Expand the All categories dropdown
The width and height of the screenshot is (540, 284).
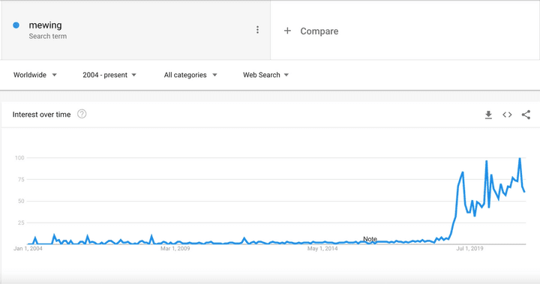[x=190, y=75]
